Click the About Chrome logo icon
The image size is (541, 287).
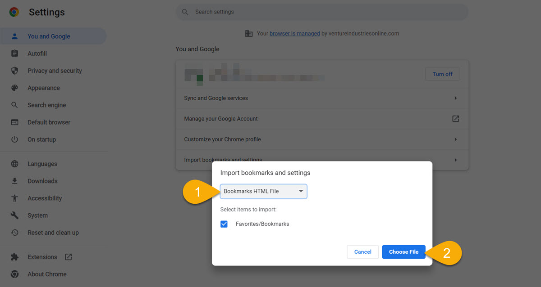(14, 274)
